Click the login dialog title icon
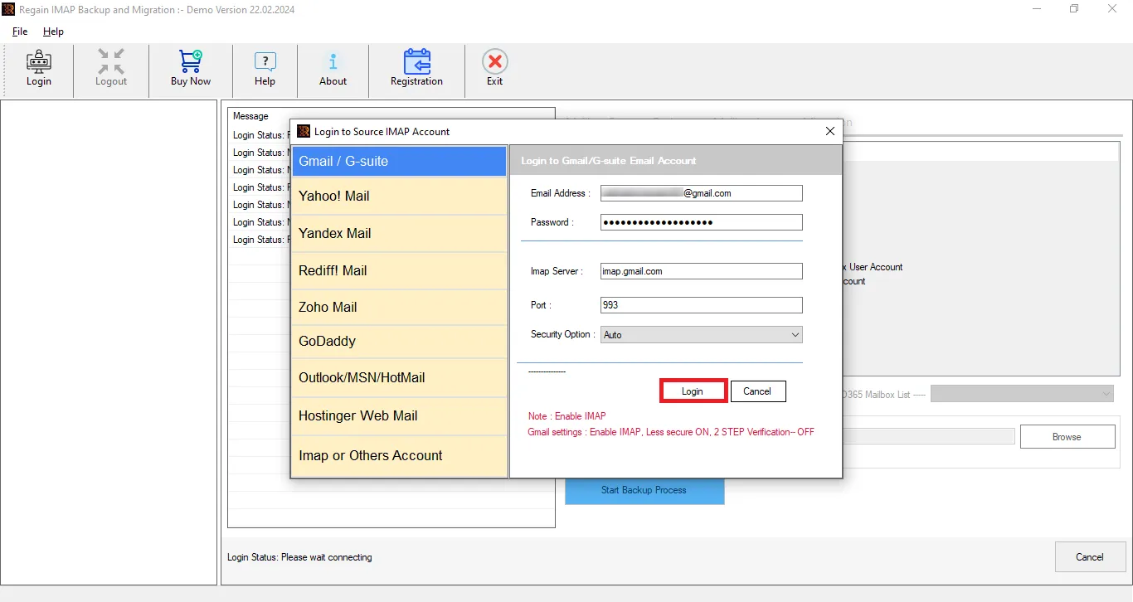1133x602 pixels. [304, 131]
